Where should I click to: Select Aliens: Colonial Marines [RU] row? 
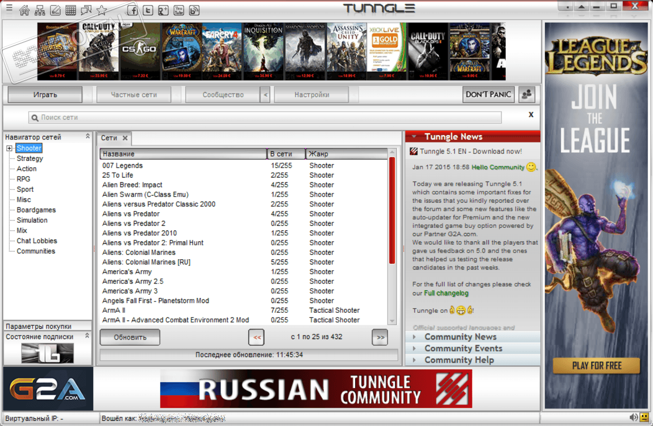pos(244,262)
